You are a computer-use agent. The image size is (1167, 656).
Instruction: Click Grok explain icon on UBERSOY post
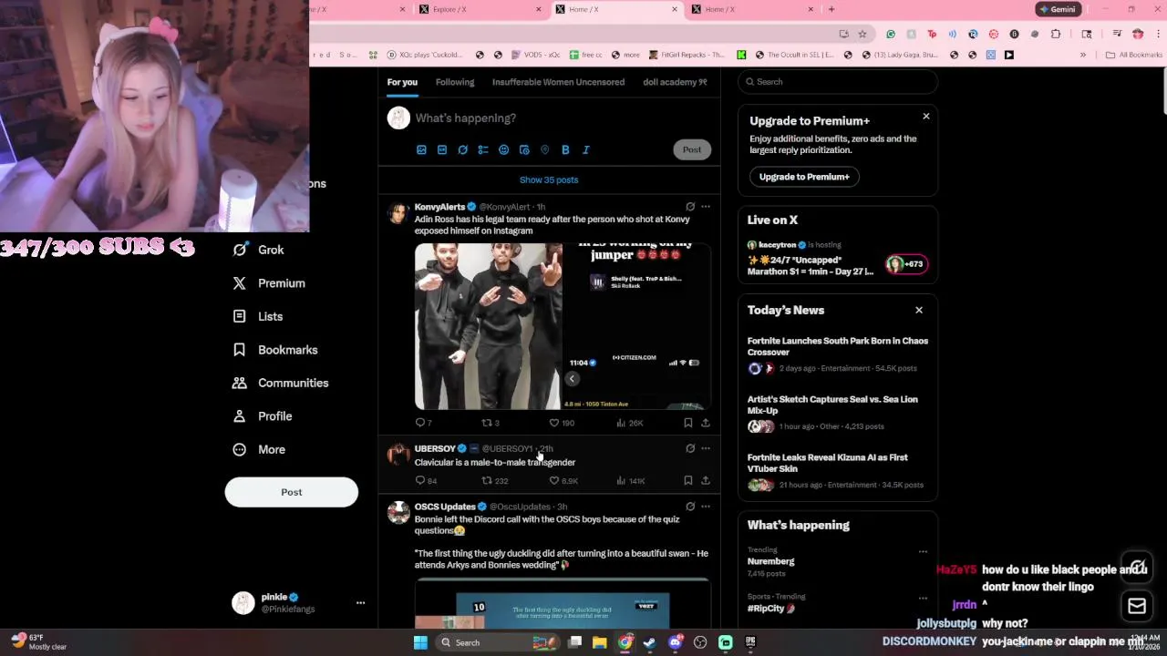pos(690,448)
